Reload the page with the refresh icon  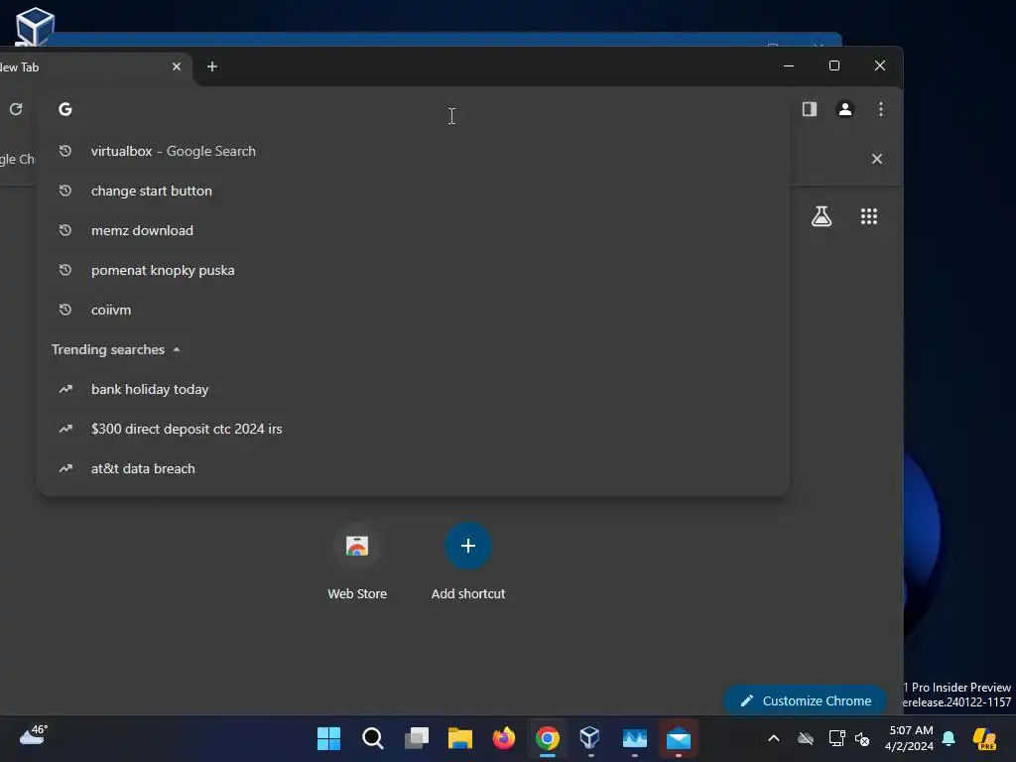16,109
